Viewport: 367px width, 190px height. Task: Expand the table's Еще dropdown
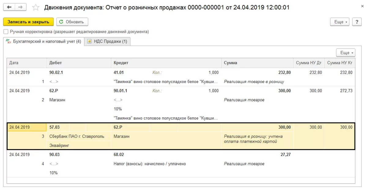point(346,53)
